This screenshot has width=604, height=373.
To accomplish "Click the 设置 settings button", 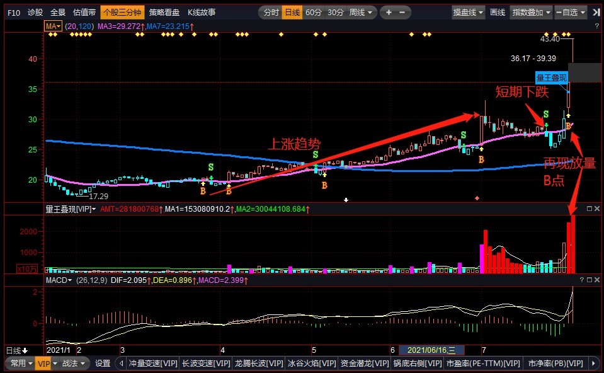I will [103, 364].
